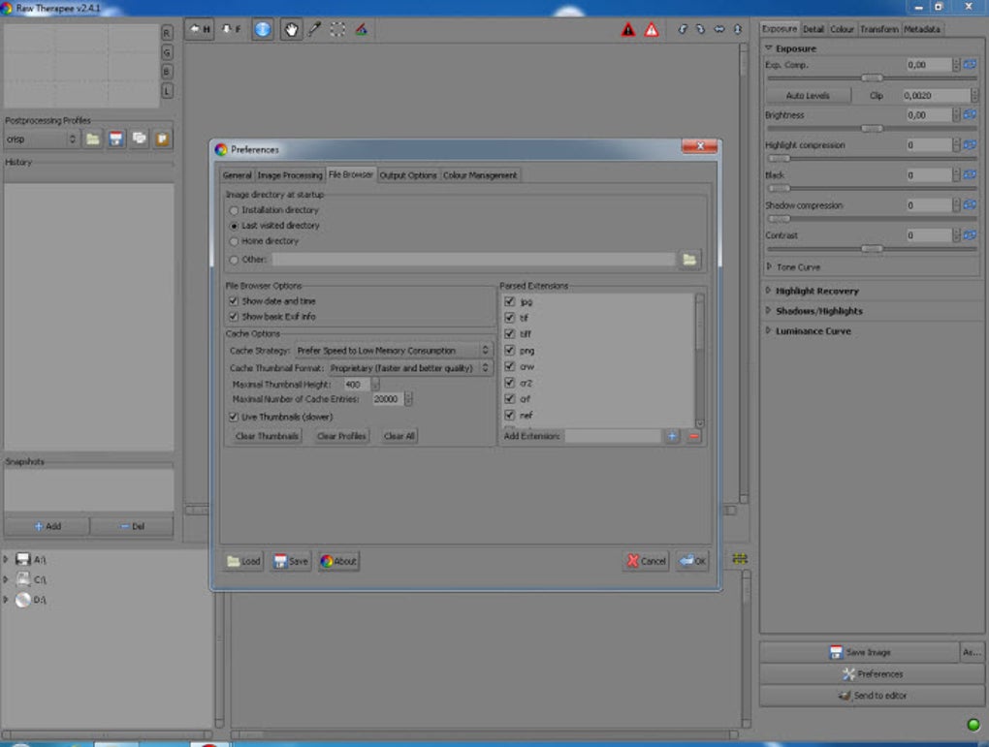Screen dimensions: 989x747
Task: Toggle the G histogram channel button
Action: click(x=167, y=52)
